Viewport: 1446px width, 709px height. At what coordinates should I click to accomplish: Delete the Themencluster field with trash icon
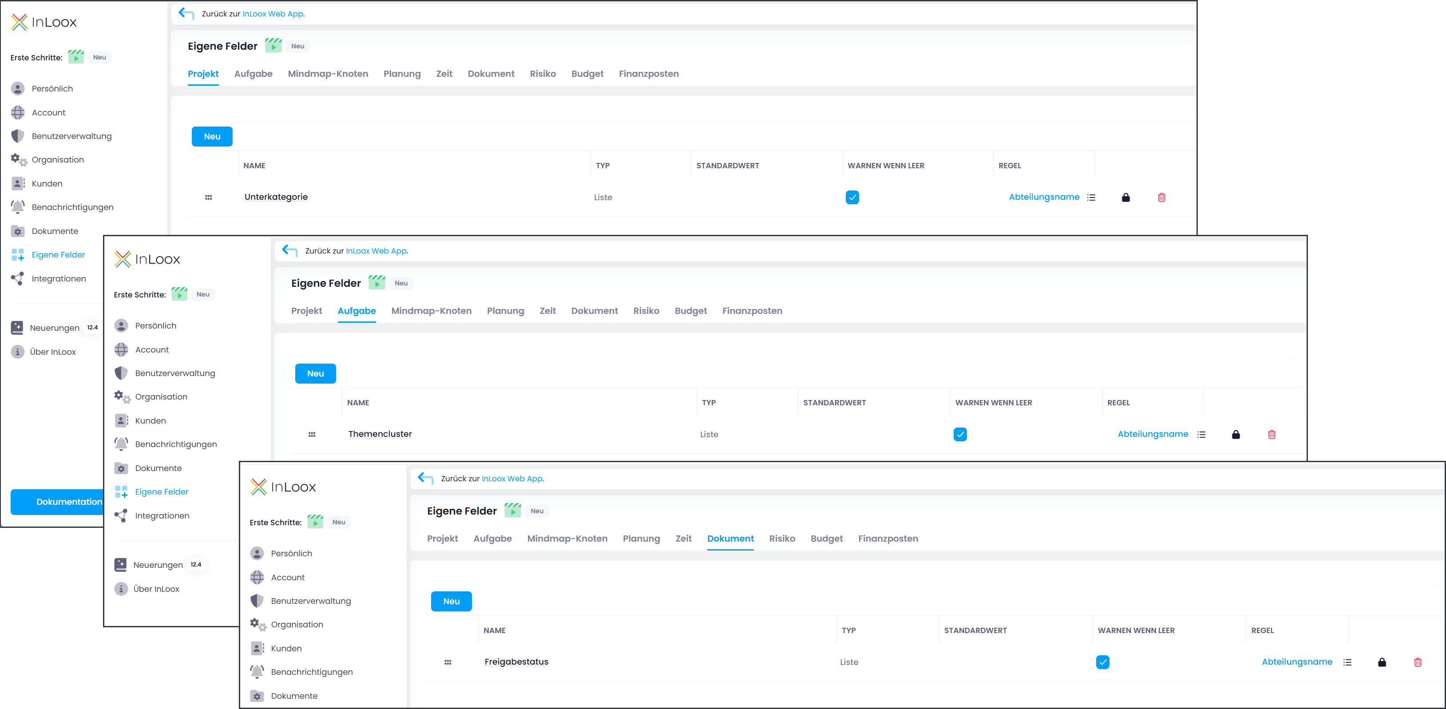[x=1272, y=434]
